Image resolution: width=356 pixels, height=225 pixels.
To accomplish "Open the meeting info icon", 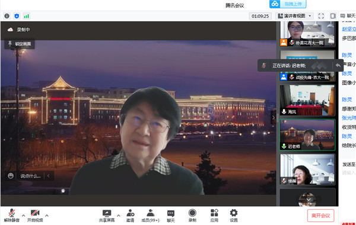I will click(x=7, y=16).
